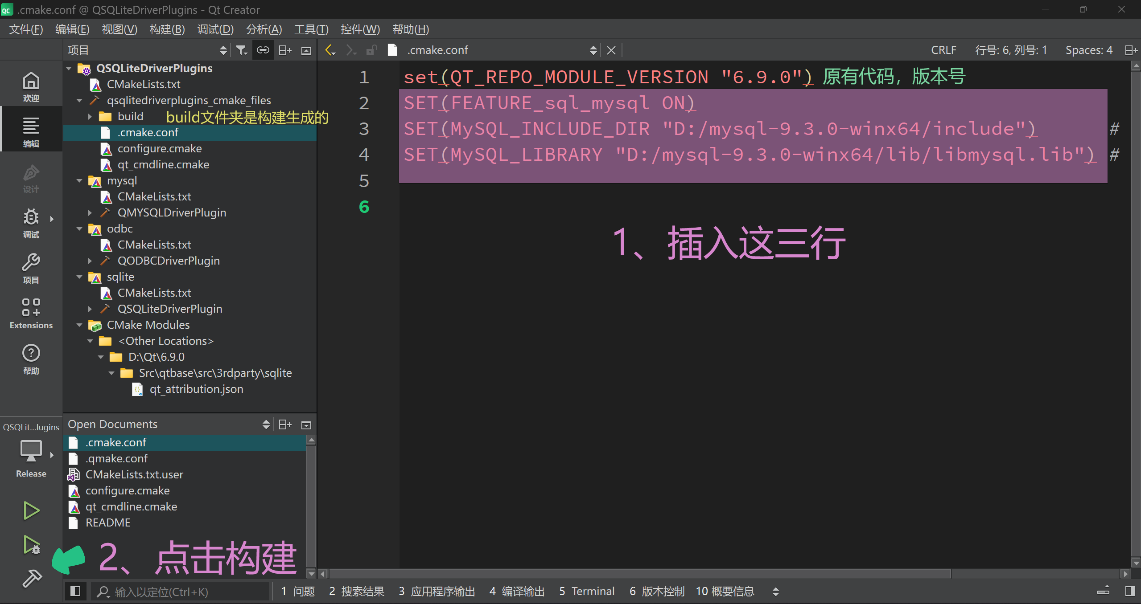Toggle synchronize project tree with editor
The image size is (1141, 604).
point(263,50)
